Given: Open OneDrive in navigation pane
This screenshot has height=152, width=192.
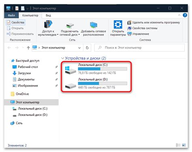Looking at the screenshot, I should point(20,94).
